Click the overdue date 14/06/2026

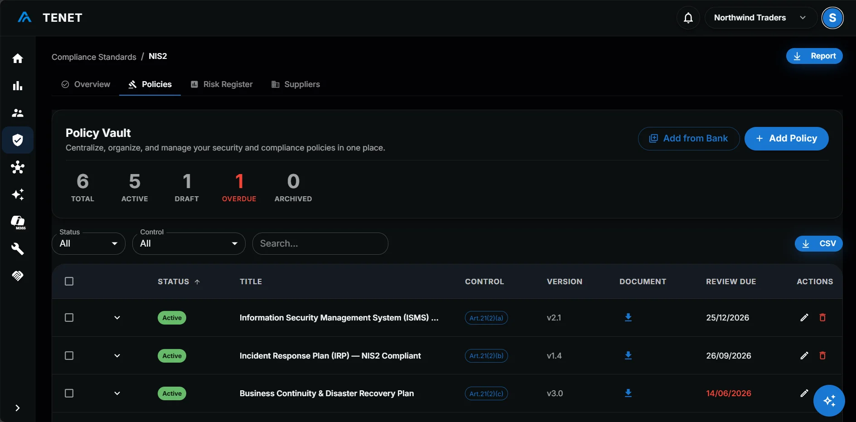click(729, 393)
